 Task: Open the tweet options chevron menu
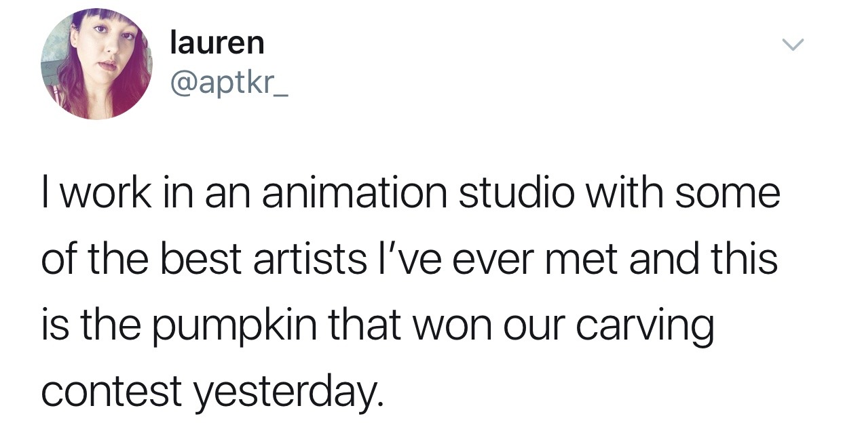pos(792,45)
